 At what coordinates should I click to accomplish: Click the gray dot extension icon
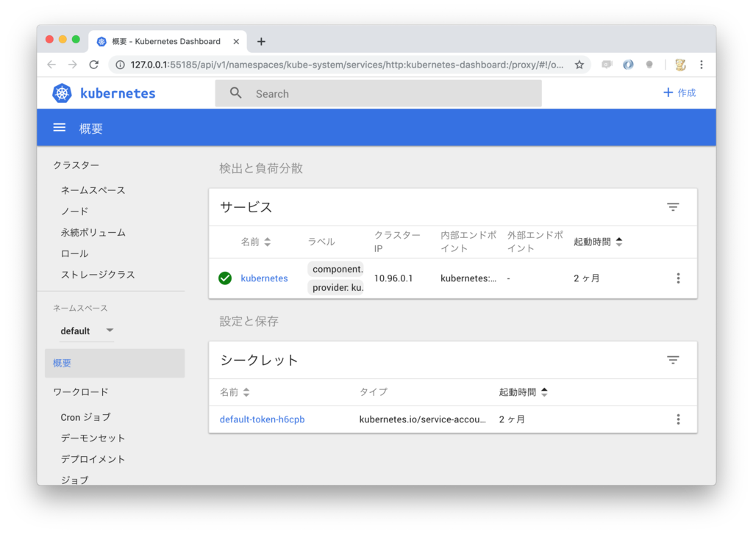649,65
